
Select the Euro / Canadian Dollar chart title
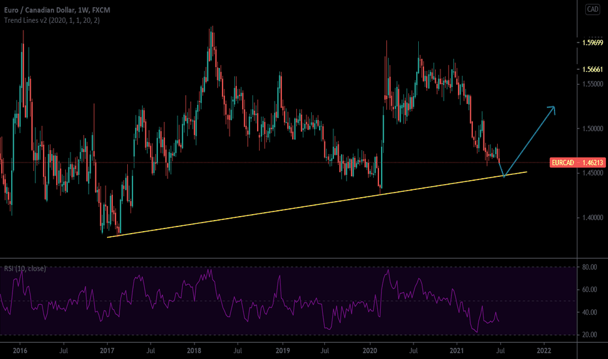[x=57, y=10]
